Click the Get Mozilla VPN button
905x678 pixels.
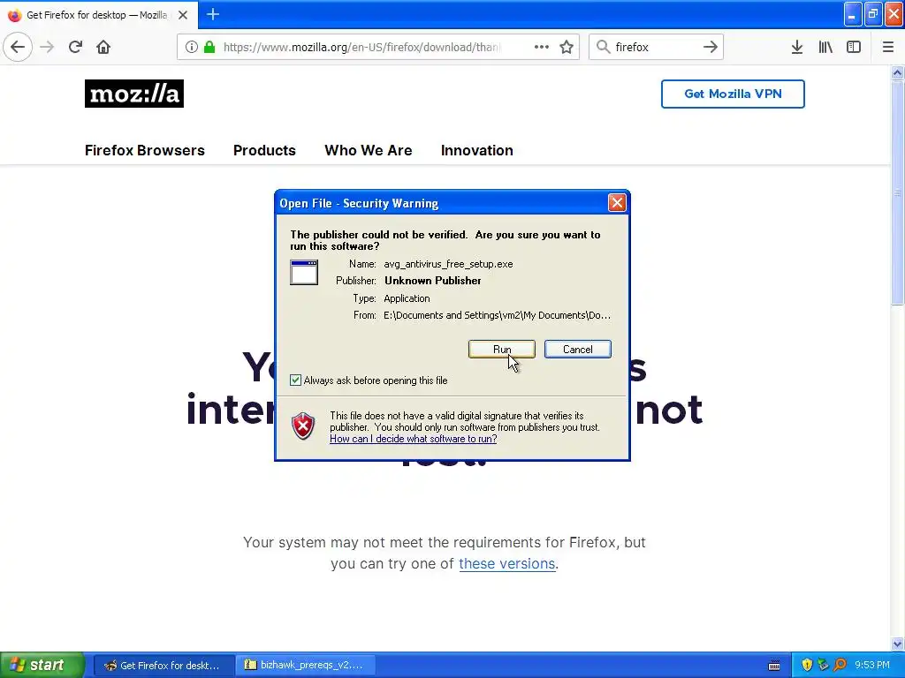(733, 94)
